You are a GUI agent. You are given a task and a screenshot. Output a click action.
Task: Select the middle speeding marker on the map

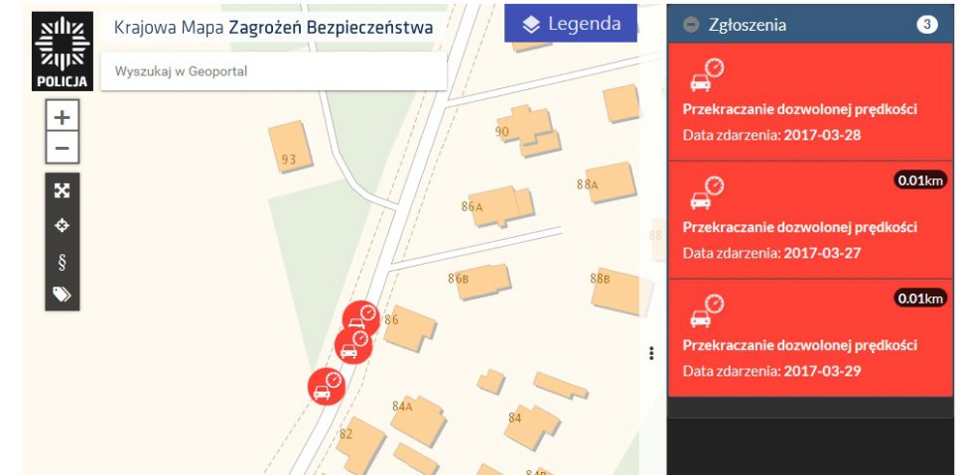click(353, 345)
